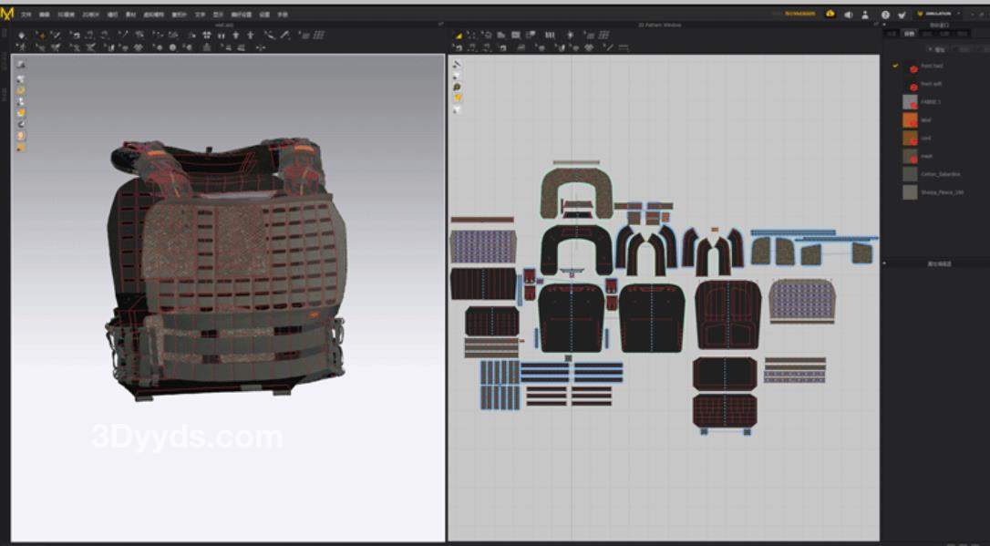Open the SIMULATION mode dropdown
990x546 pixels.
click(940, 14)
